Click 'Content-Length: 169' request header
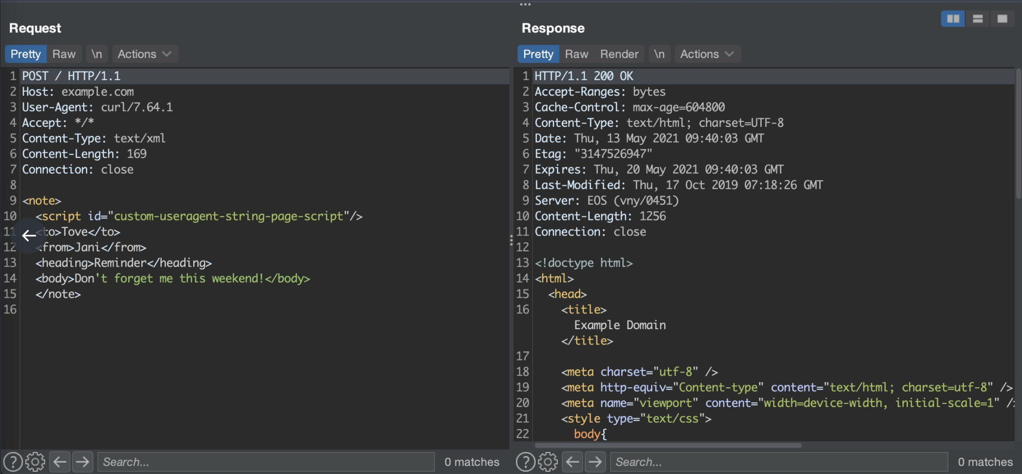The width and height of the screenshot is (1022, 474). (84, 154)
